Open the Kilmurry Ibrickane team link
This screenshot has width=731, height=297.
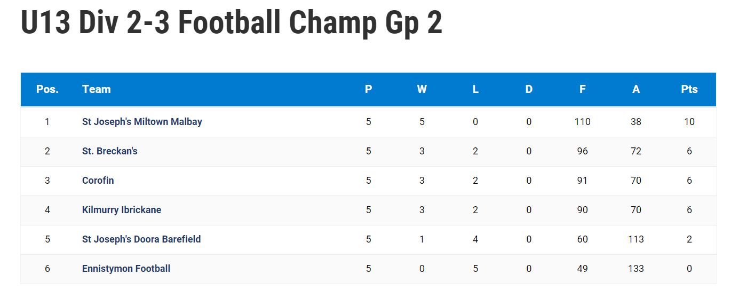pos(122,210)
